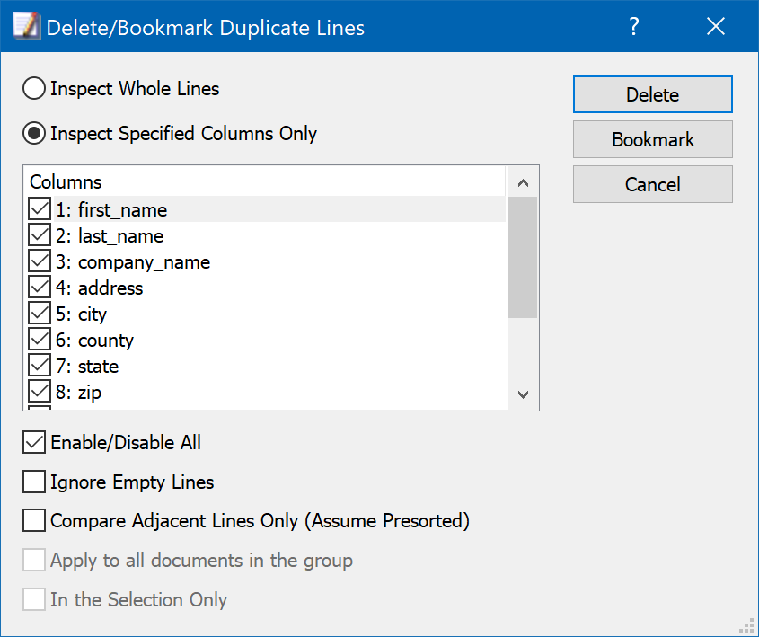Screen dimensions: 759x637
Task: Toggle the company_name column checkbox
Action: point(40,261)
